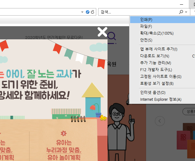Viewport: 195px width, 161px height.
Task: Click the previous arrow circle in product carousel
Action: (160, 121)
